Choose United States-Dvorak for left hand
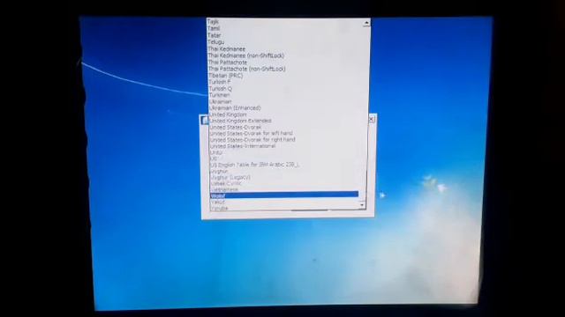The image size is (565, 317). pyautogui.click(x=251, y=133)
